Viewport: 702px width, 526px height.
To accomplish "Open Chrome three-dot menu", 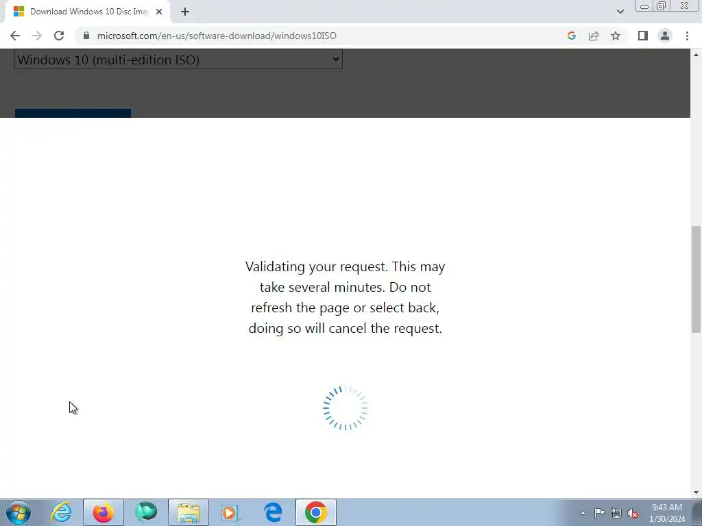I will [x=687, y=36].
